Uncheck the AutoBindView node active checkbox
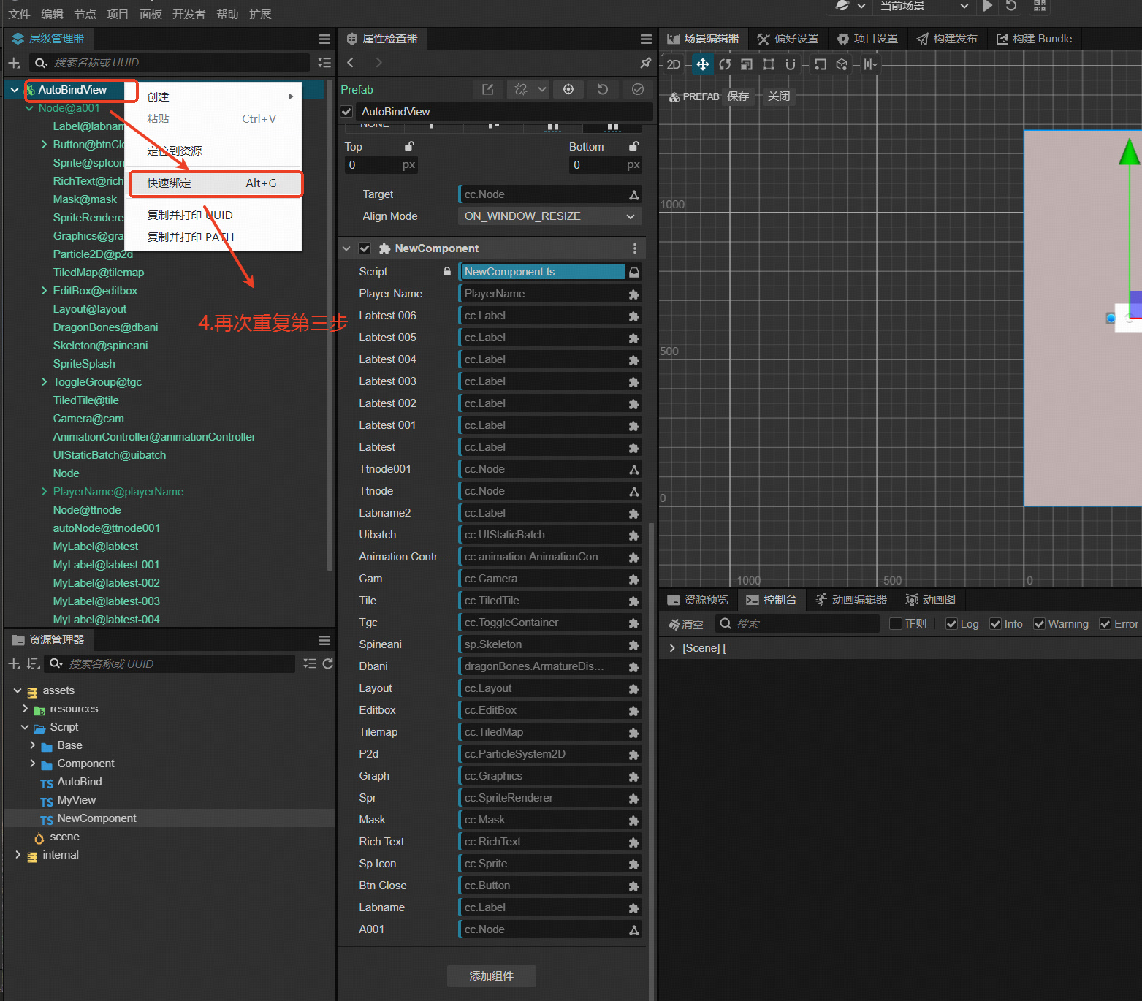The image size is (1142, 1001). coord(347,112)
